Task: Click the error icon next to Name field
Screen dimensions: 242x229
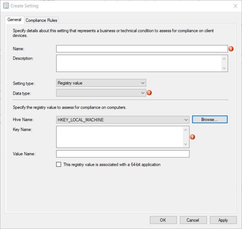Action: [231, 49]
